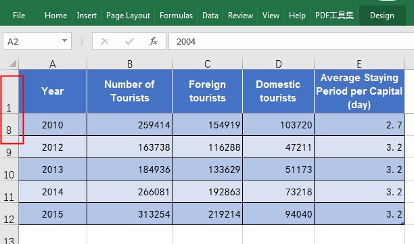414x244 pixels.
Task: Select column A header
Action: pos(53,64)
